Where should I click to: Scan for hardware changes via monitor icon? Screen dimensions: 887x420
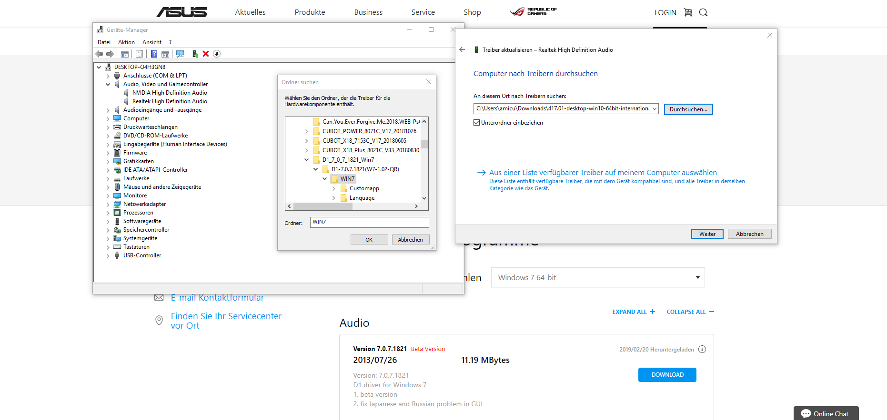(x=180, y=54)
